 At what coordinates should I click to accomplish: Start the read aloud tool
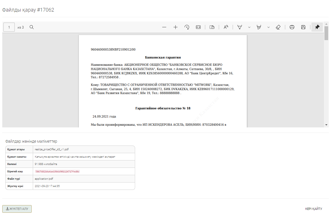[x=226, y=27]
